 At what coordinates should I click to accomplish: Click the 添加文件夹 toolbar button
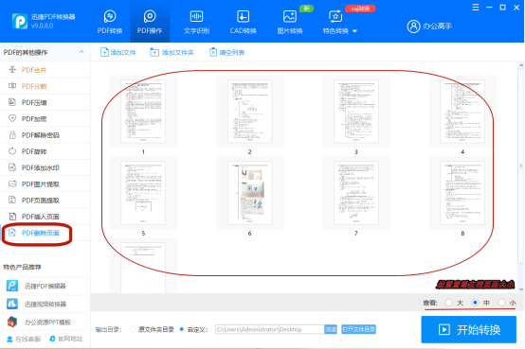coord(172,52)
